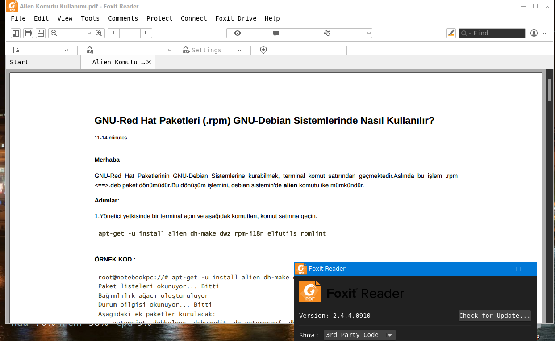Click 'Aşağıdaki ek paketler kurulacak:' line

pos(157,314)
